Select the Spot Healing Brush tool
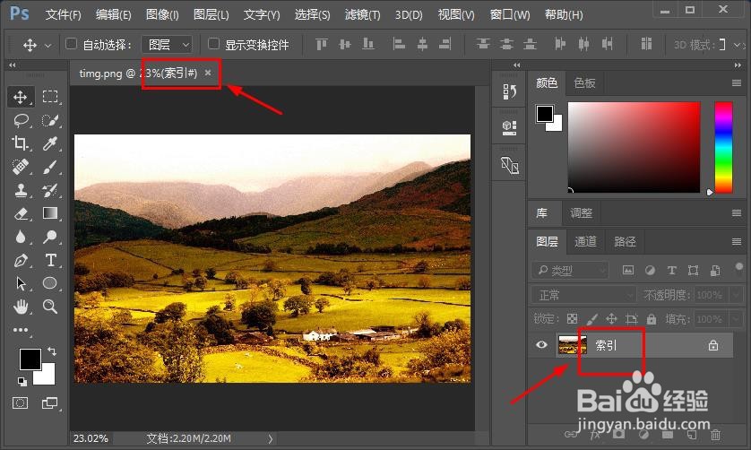The height and width of the screenshot is (450, 751). pos(20,167)
